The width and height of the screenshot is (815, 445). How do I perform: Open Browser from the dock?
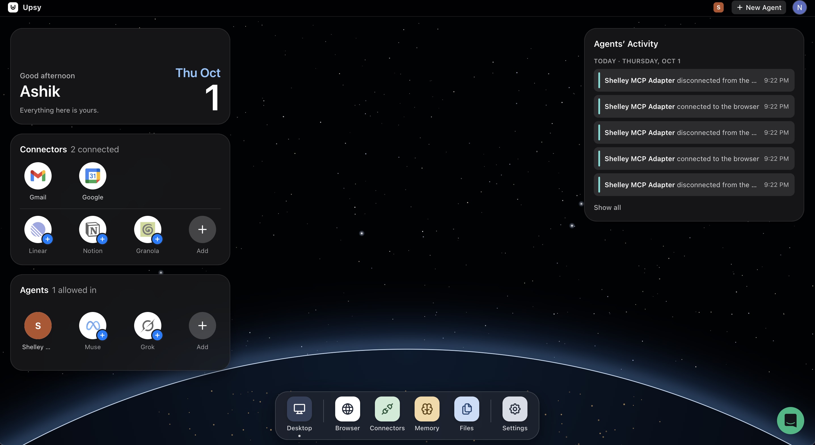click(x=348, y=409)
